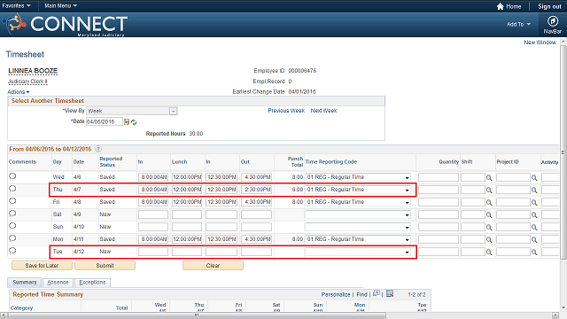
Task: Click the download-to-spreadsheet grid icon in Summary
Action: click(x=390, y=293)
